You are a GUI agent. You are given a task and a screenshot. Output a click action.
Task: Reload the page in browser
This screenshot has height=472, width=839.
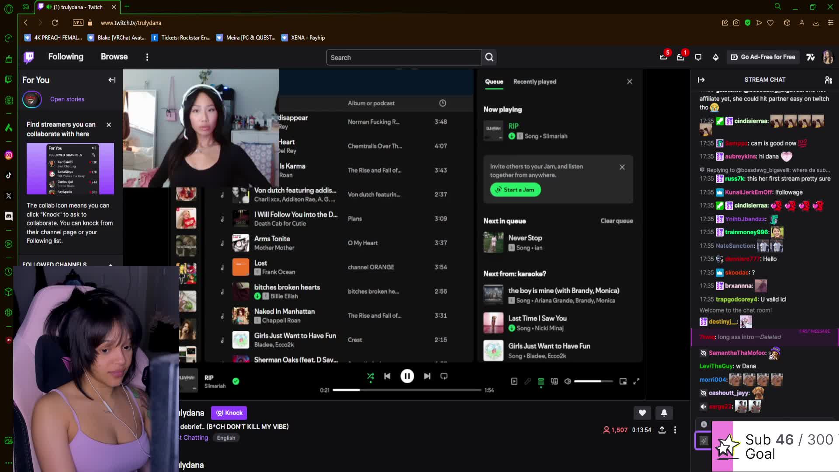tap(55, 23)
